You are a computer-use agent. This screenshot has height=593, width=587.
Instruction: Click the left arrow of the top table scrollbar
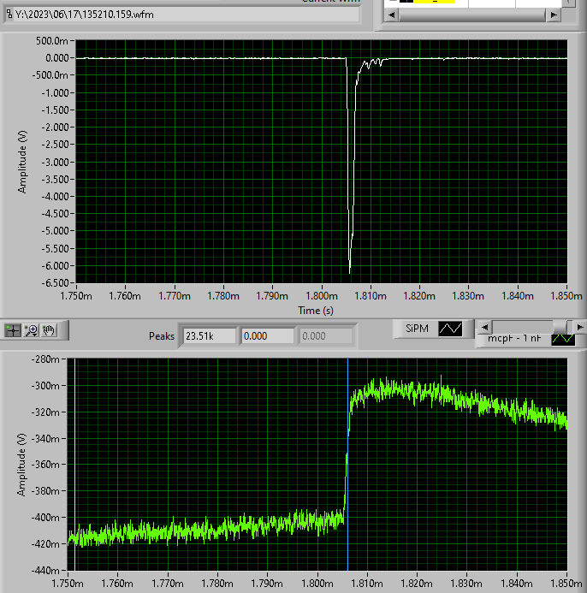(391, 15)
